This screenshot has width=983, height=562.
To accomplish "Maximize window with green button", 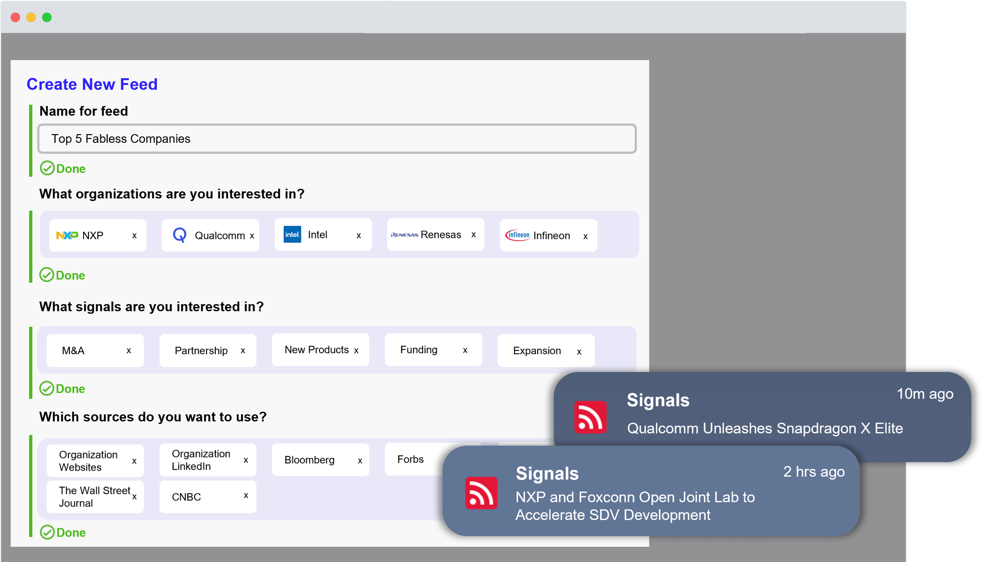I will (x=47, y=17).
